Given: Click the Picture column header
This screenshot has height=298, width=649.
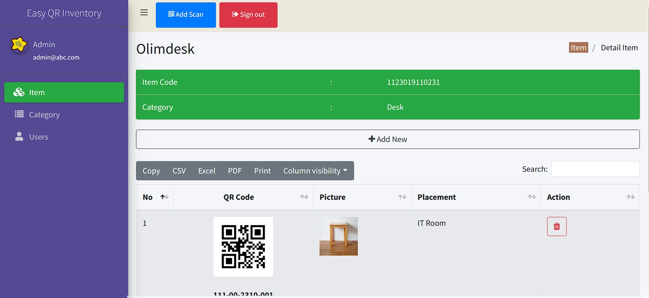Looking at the screenshot, I should pos(362,197).
